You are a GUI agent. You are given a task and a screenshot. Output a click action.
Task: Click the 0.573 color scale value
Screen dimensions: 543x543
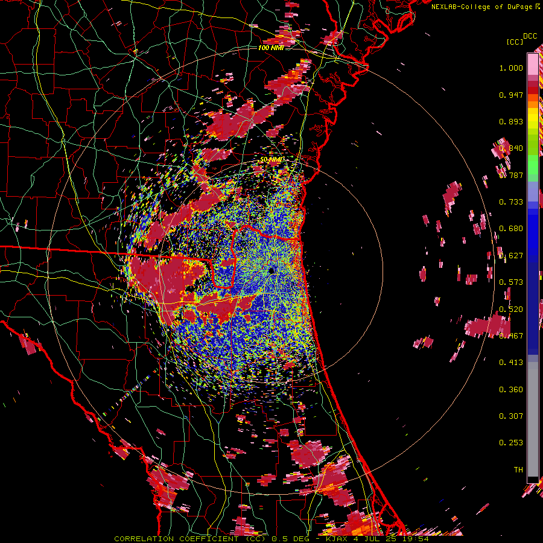[511, 282]
